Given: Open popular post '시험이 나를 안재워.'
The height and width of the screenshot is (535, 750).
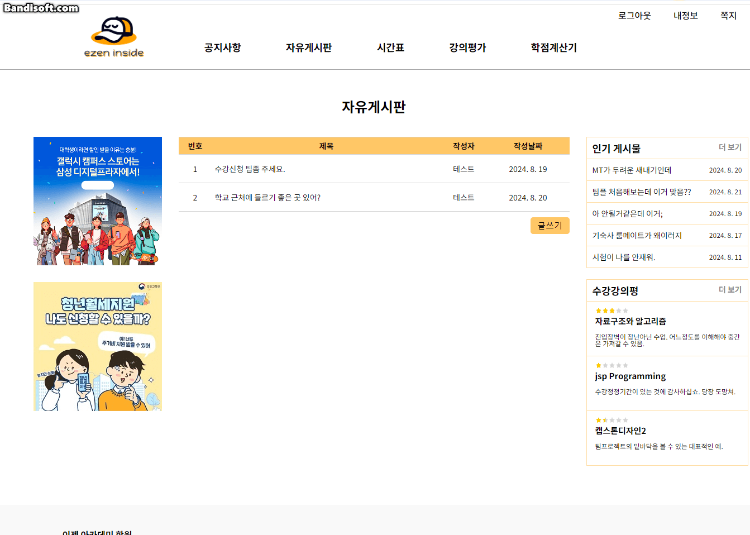Looking at the screenshot, I should [x=624, y=257].
